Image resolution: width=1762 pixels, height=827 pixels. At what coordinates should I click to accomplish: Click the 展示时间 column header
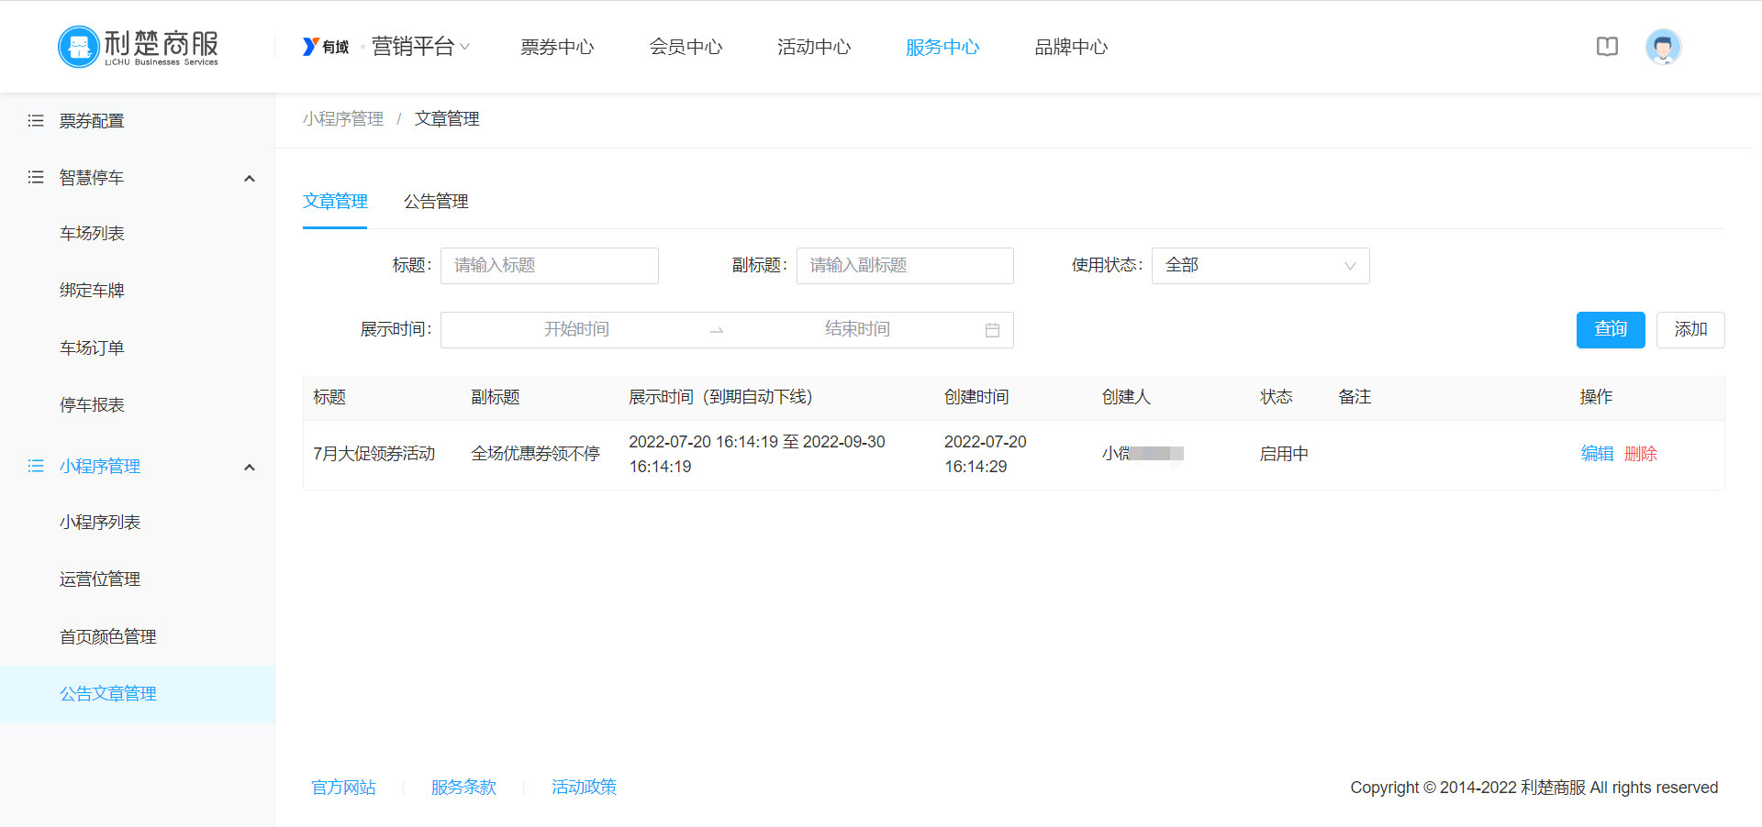pyautogui.click(x=720, y=397)
